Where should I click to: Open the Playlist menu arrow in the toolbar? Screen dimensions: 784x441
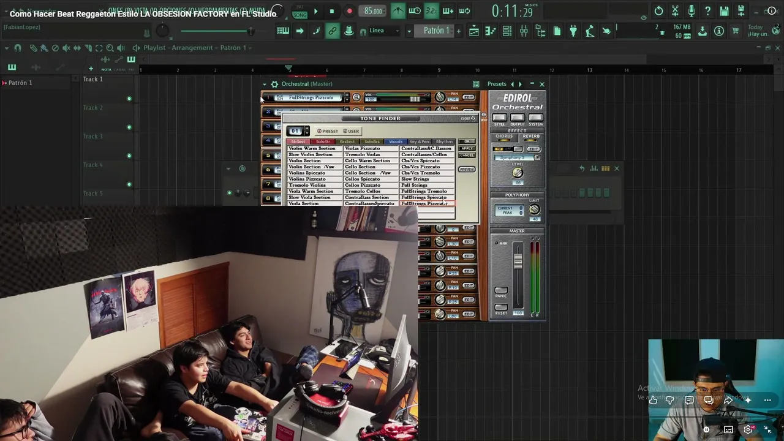pyautogui.click(x=7, y=48)
